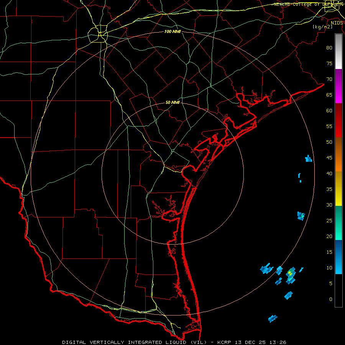Click the 20 value on the color scale
The width and height of the screenshot is (345, 345).
[329, 236]
